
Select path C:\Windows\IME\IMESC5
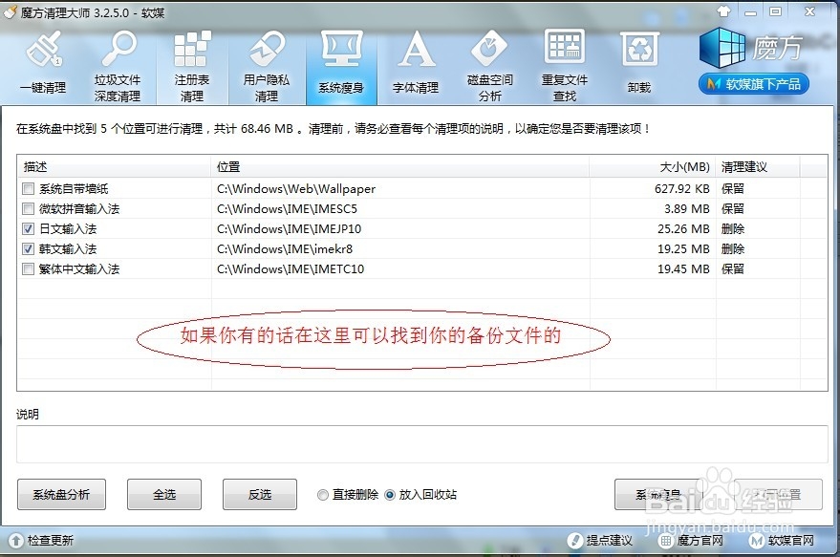(287, 208)
